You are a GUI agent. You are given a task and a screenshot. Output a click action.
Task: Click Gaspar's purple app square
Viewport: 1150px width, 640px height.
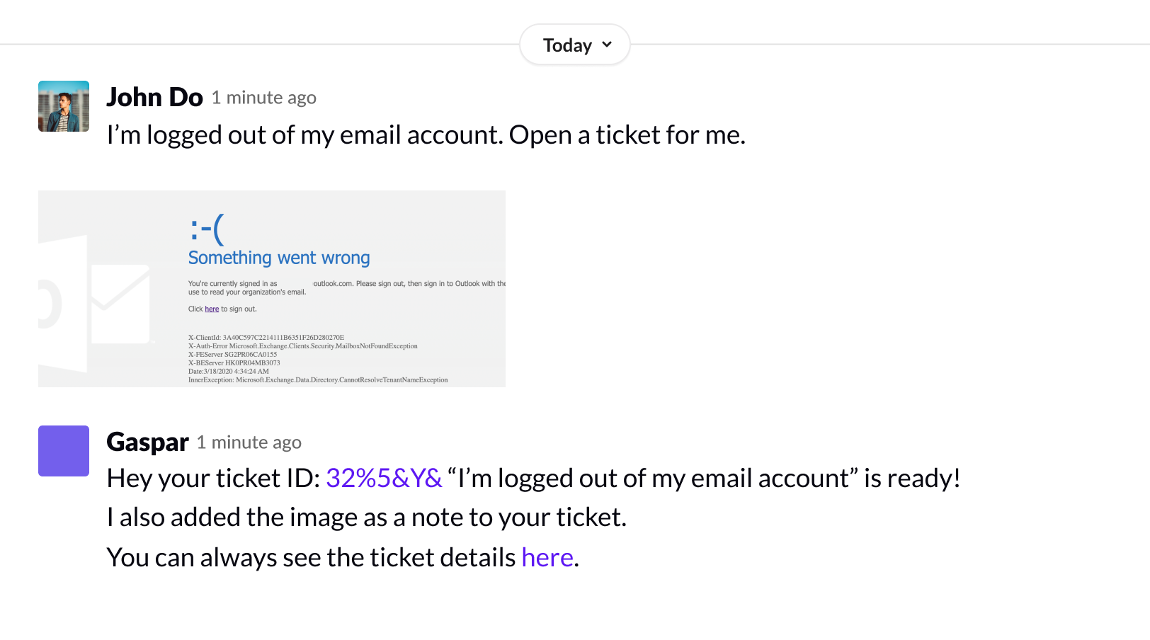(63, 451)
